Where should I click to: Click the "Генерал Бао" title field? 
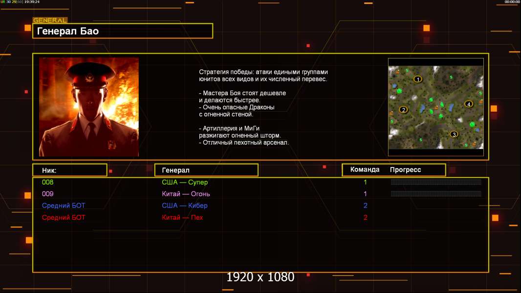pyautogui.click(x=123, y=31)
